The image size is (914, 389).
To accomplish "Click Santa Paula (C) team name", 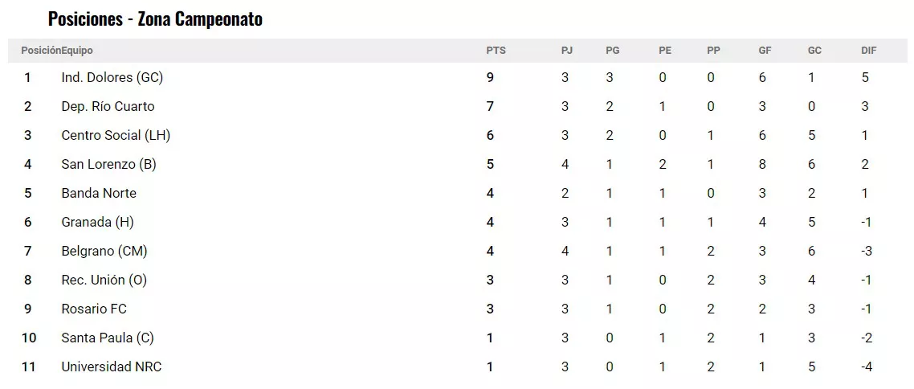I will 108,338.
